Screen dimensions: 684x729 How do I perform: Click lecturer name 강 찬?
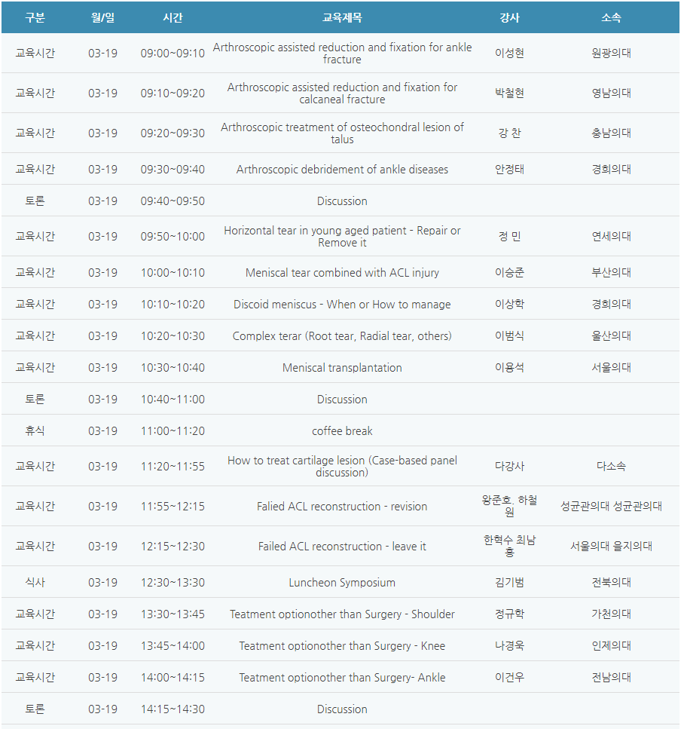click(510, 133)
